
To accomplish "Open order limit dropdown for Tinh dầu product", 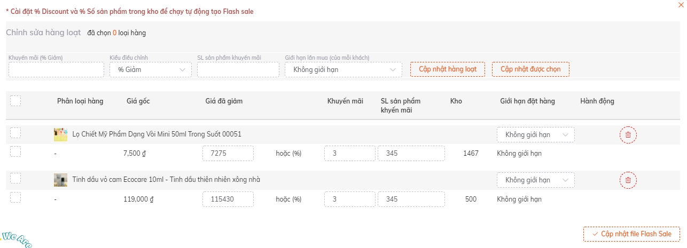I will pos(536,180).
